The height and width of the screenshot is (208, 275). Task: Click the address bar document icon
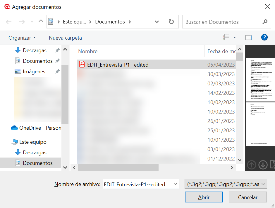(51, 22)
